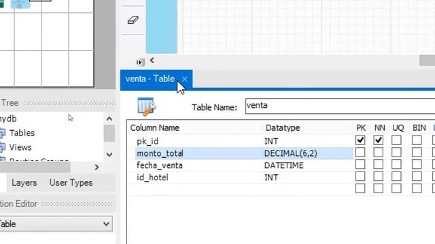The width and height of the screenshot is (435, 244).
Task: Click the PK column header
Action: [x=361, y=128]
